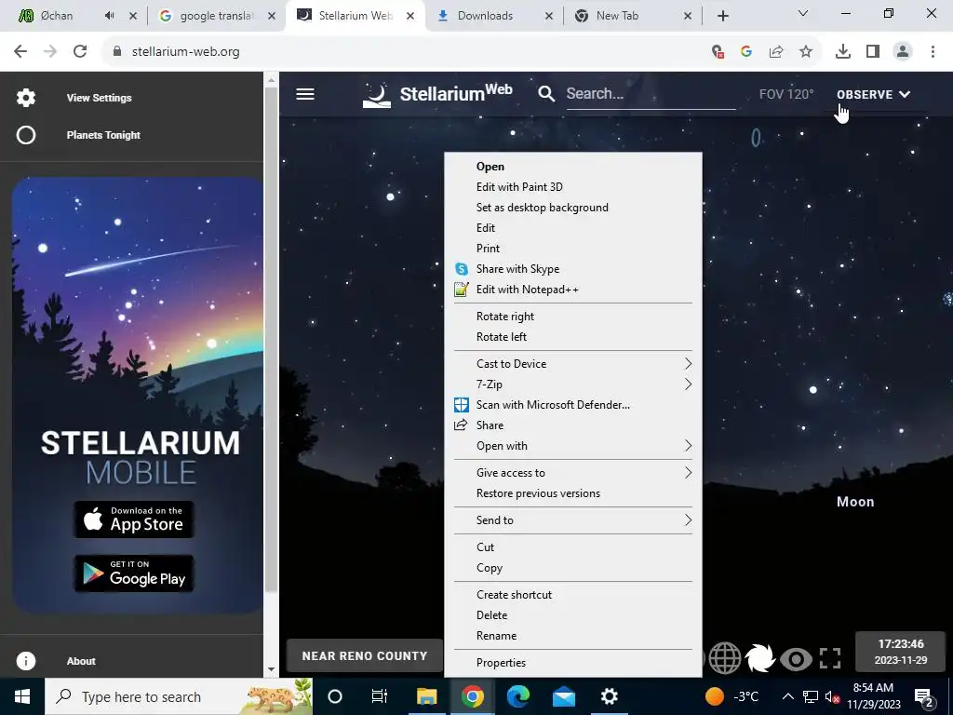Click location blocked icon in address bar

718,52
